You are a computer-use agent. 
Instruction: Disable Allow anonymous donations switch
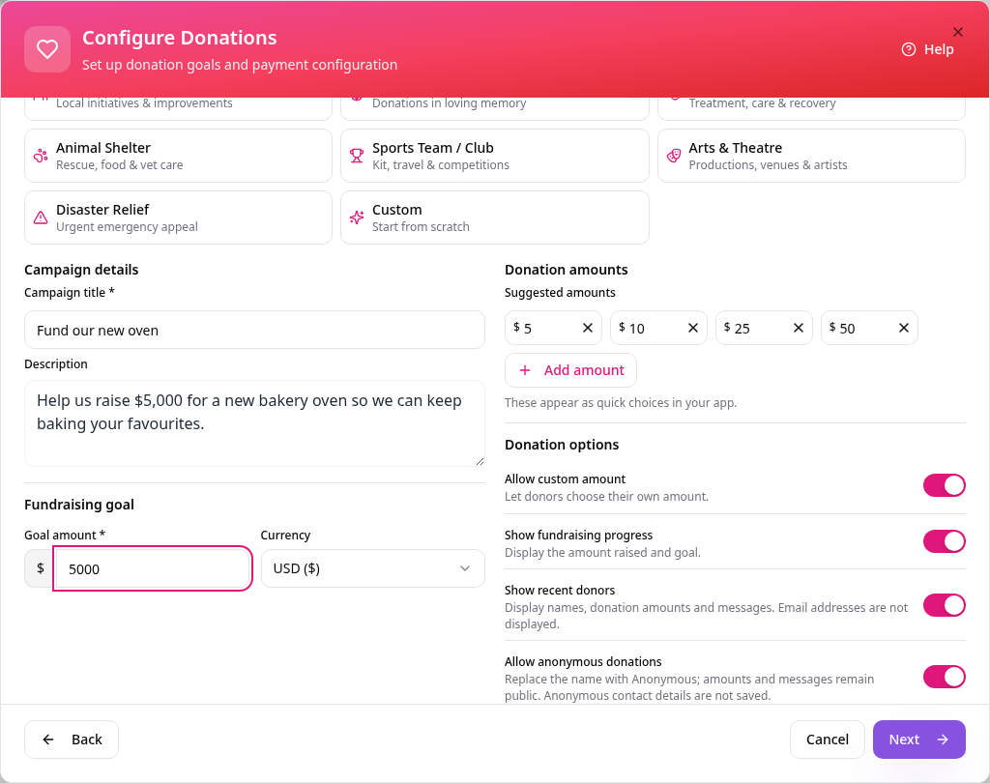(x=945, y=677)
